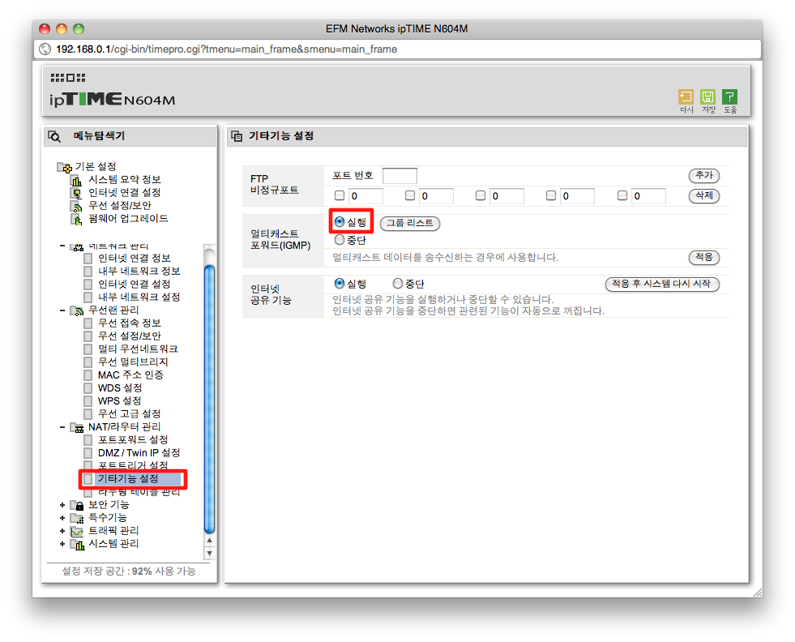This screenshot has height=642, width=795.
Task: Click the 트래픽 관리 graph icon
Action: coord(76,531)
